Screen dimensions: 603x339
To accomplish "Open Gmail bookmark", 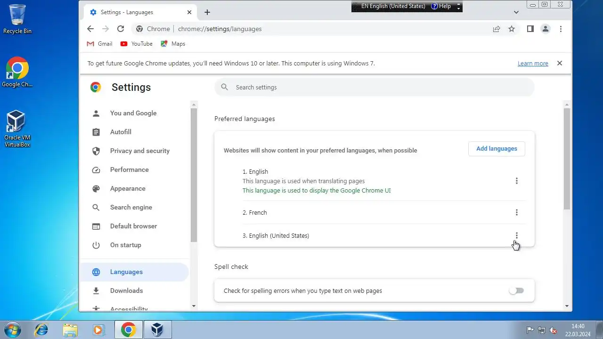I will 99,44.
